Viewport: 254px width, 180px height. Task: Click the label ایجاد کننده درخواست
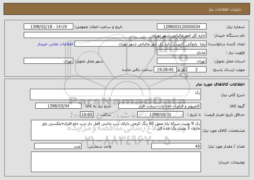(226, 44)
